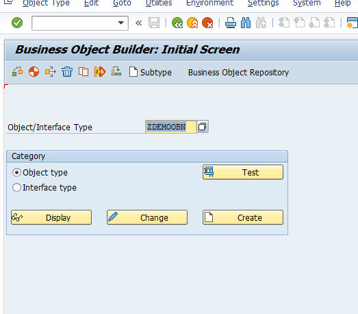The width and height of the screenshot is (358, 314).
Task: Click the object hierarchy icon in application toolbar
Action: 17,71
